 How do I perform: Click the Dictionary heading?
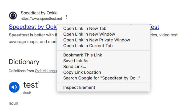(24, 62)
